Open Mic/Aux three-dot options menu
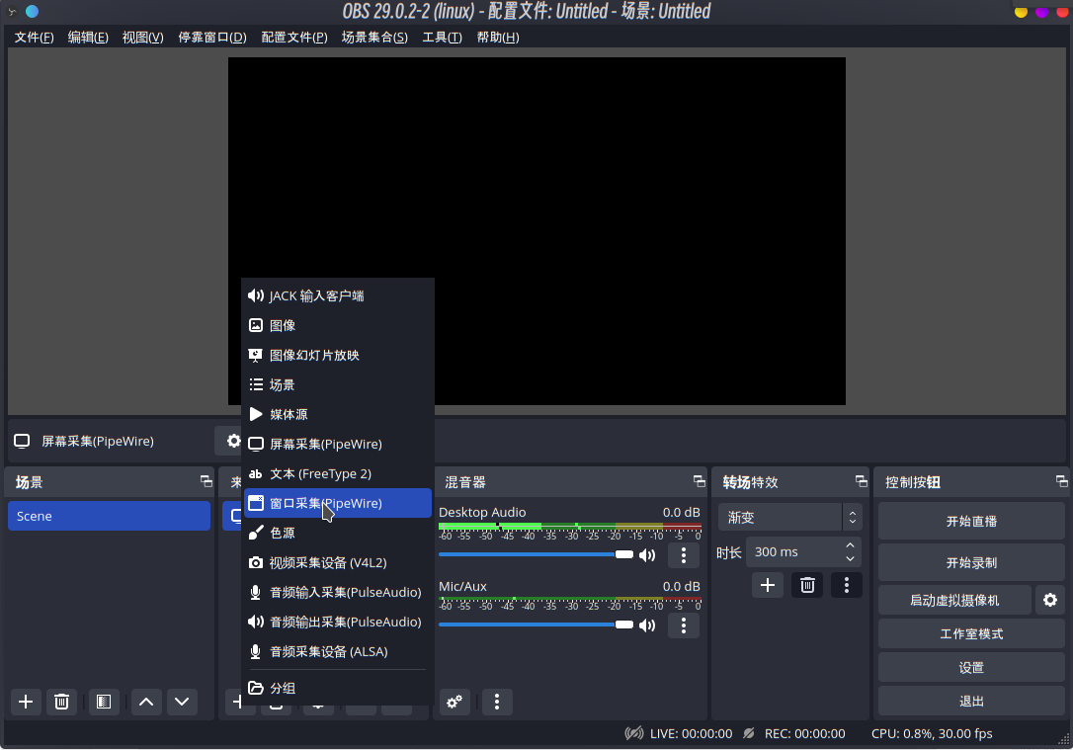1073x750 pixels. (x=684, y=625)
